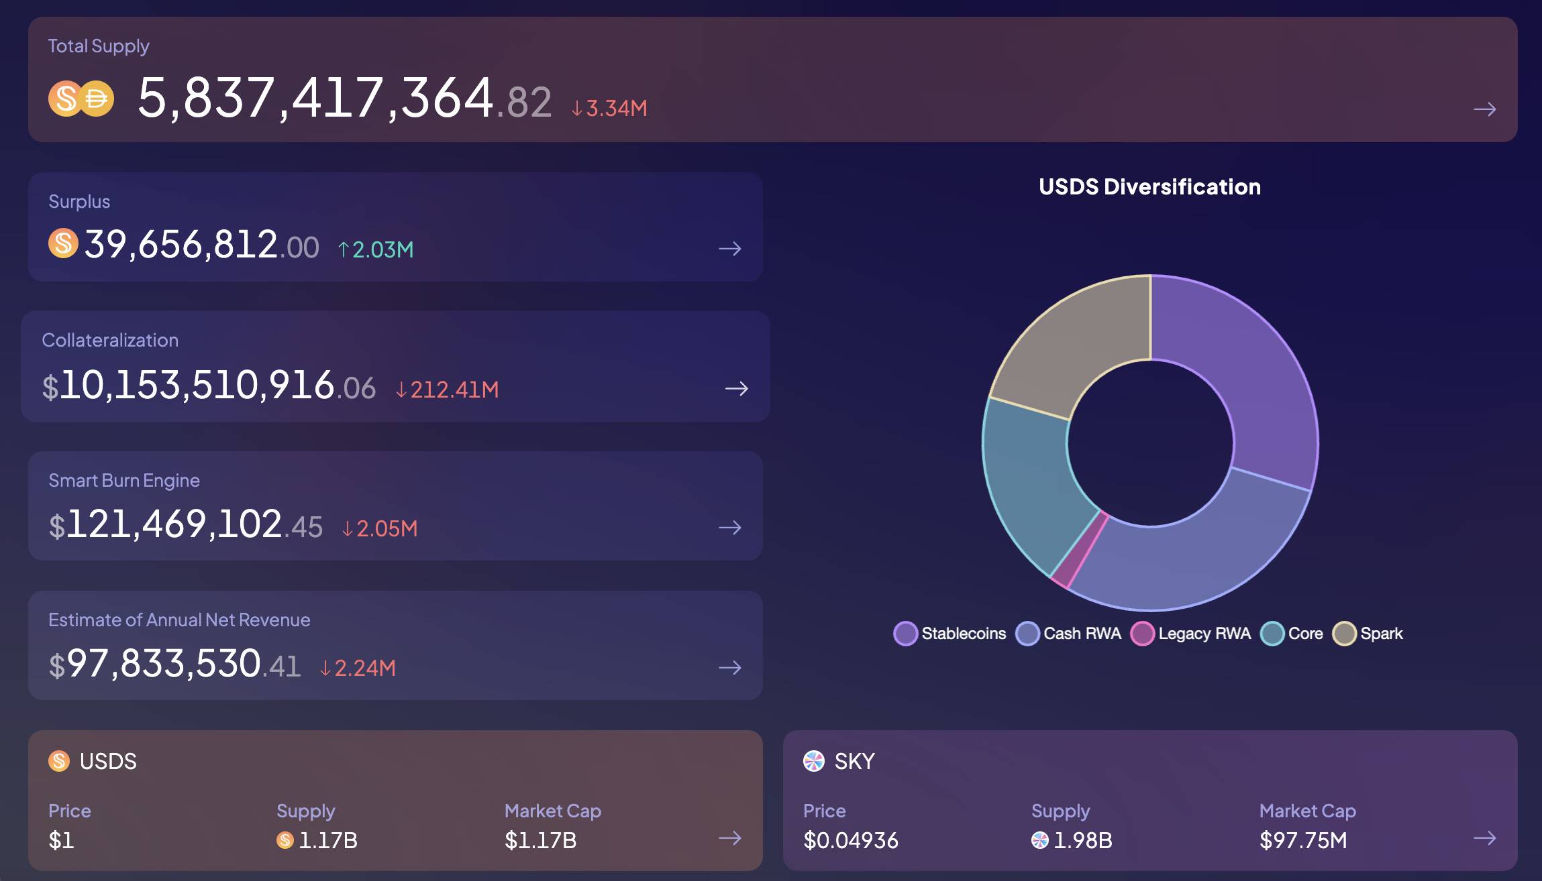Open USDS token card arrow
Screen dimensions: 1542x881
click(730, 838)
